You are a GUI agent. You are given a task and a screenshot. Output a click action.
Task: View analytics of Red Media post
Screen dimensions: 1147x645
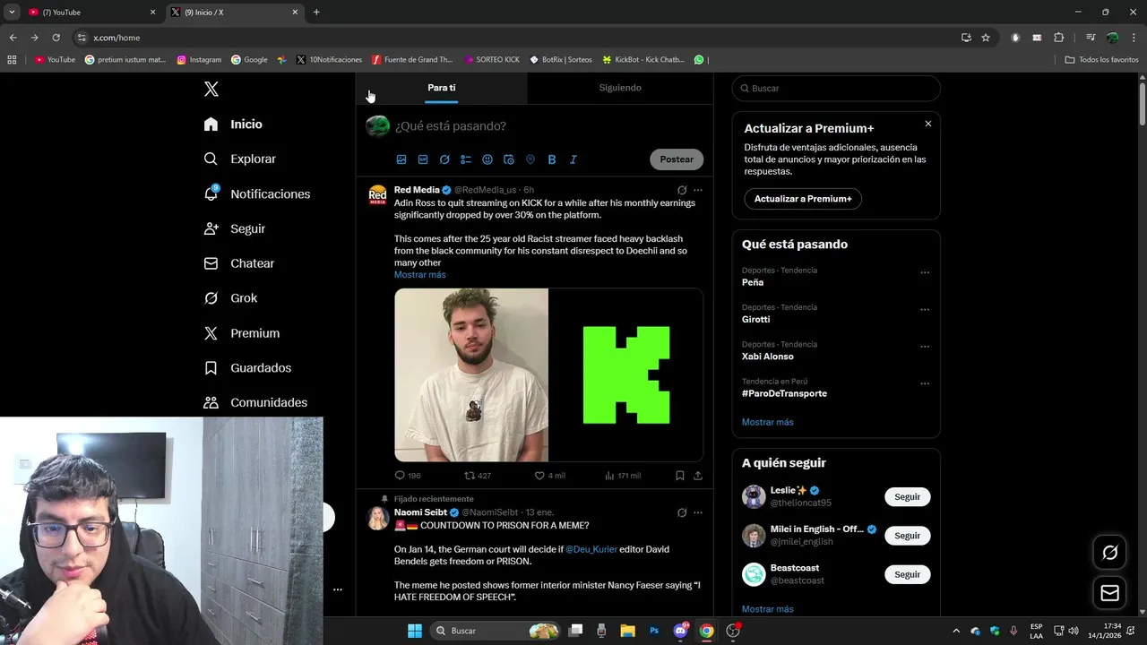pos(623,476)
